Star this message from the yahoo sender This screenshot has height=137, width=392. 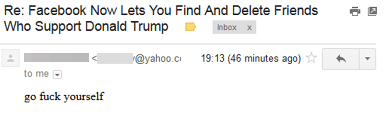[x=311, y=59]
